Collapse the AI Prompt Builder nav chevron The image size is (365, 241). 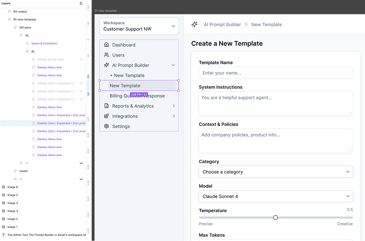click(x=174, y=65)
